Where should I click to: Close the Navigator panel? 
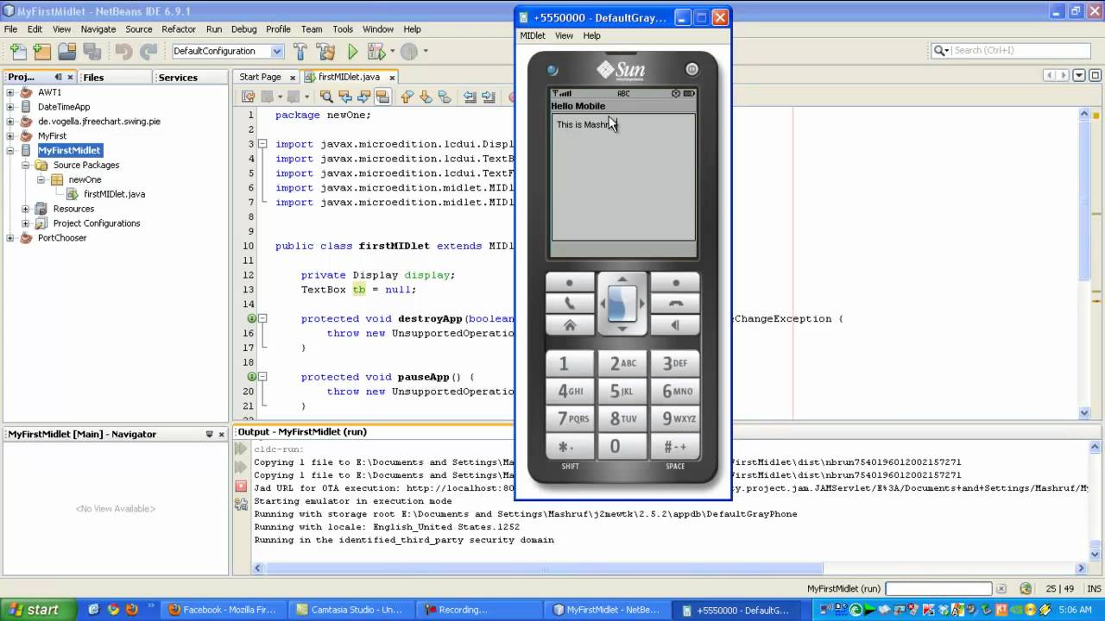coord(223,435)
